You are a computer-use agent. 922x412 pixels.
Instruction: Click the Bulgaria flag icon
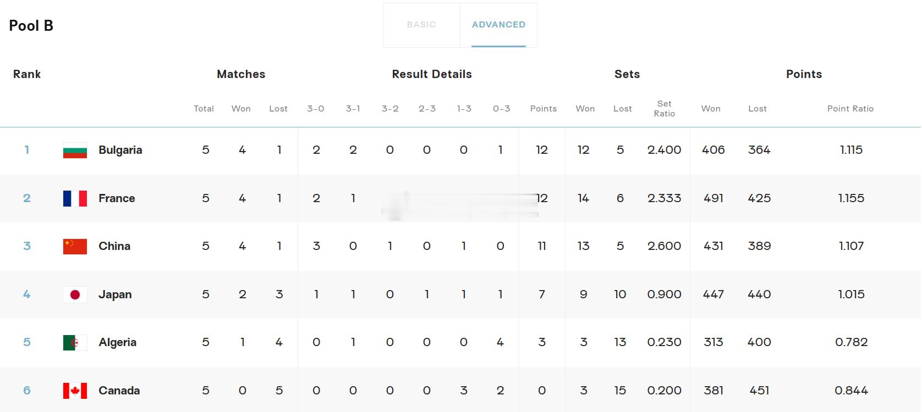(75, 150)
